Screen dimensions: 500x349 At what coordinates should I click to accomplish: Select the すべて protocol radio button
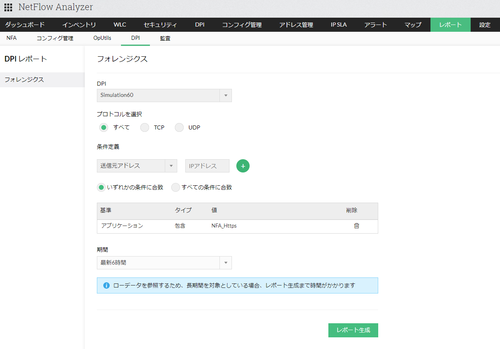pyautogui.click(x=104, y=127)
